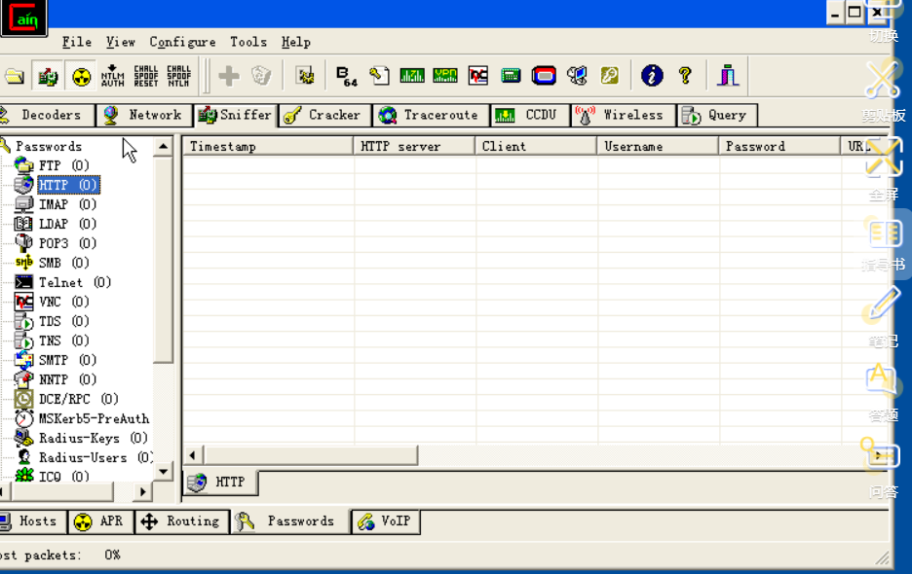Open the Base64 decoder icon
The width and height of the screenshot is (912, 574).
(347, 76)
